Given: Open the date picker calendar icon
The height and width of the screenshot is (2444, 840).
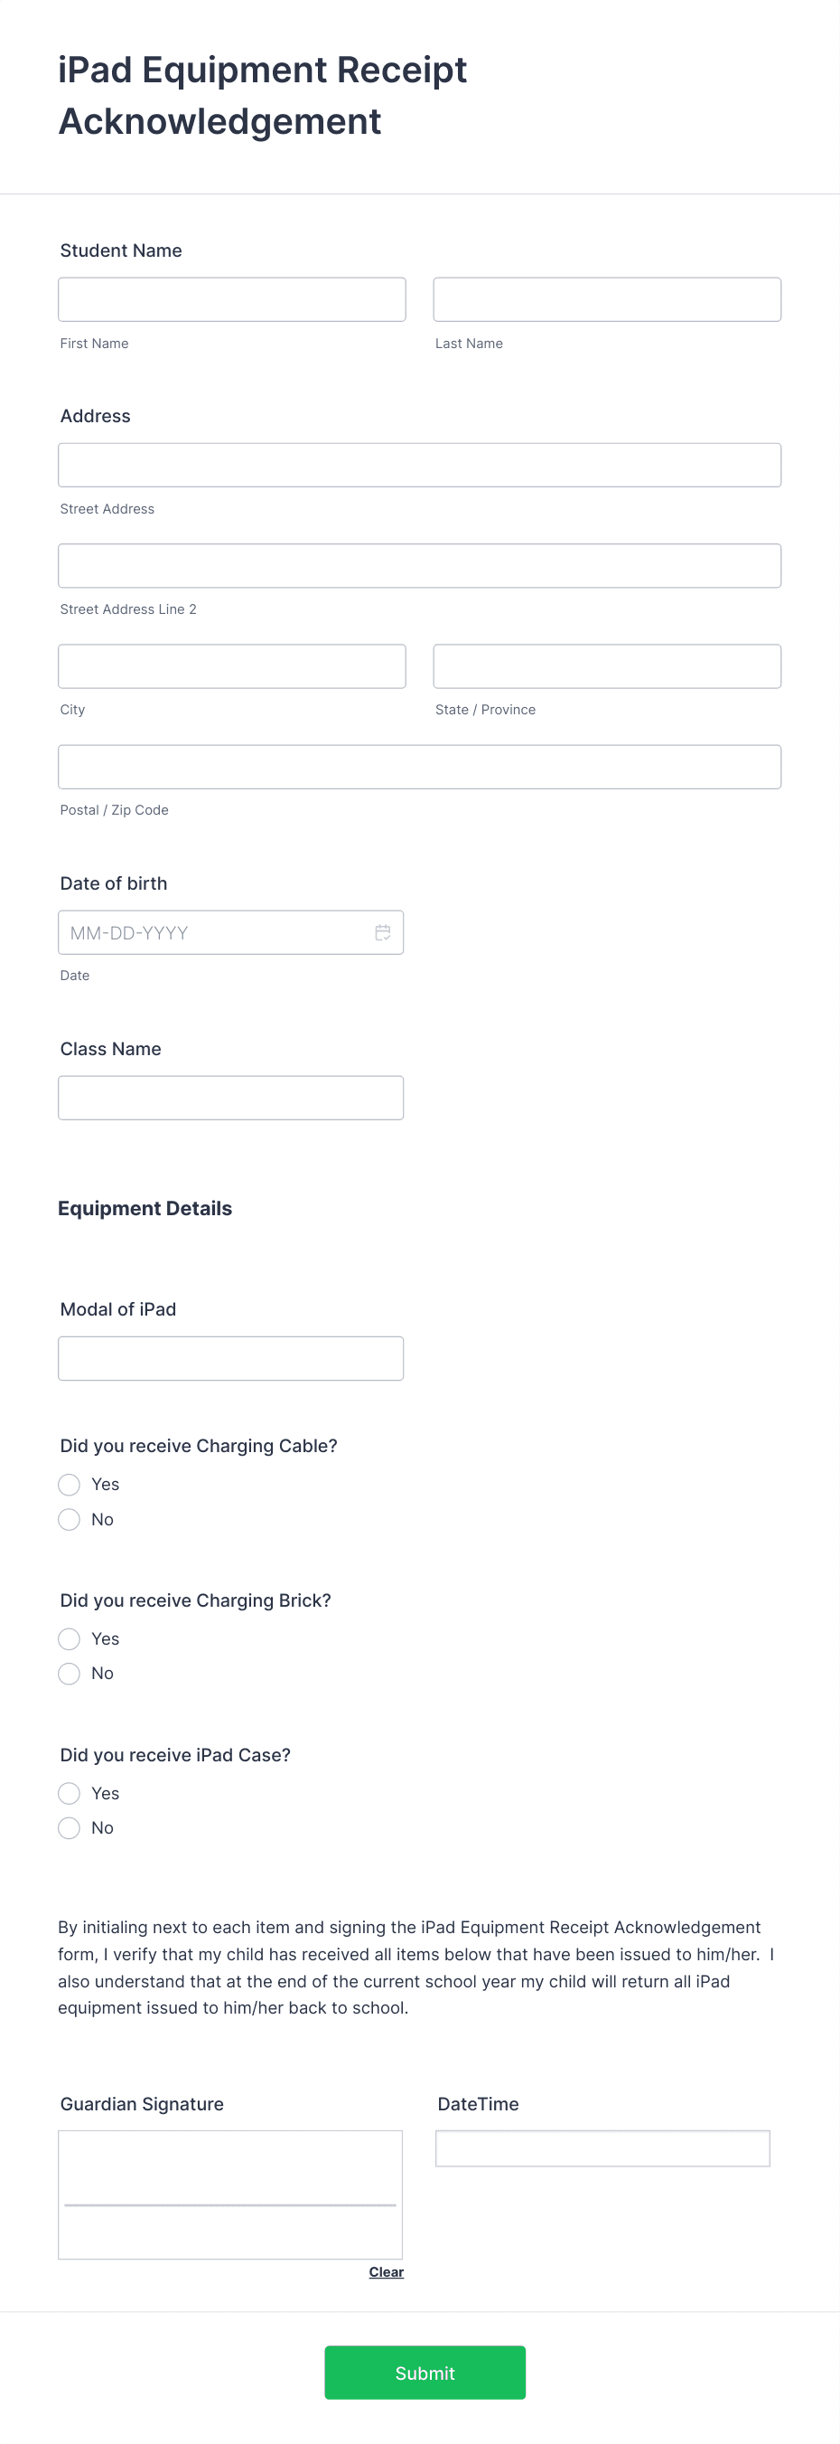Looking at the screenshot, I should pyautogui.click(x=383, y=932).
